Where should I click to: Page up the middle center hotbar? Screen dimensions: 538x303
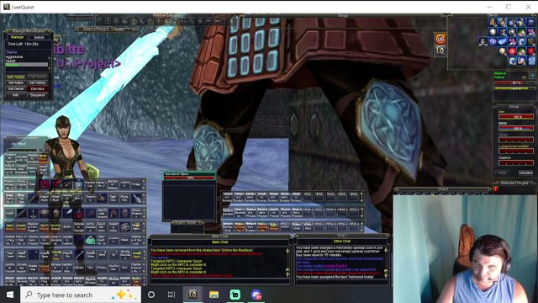pyautogui.click(x=361, y=210)
